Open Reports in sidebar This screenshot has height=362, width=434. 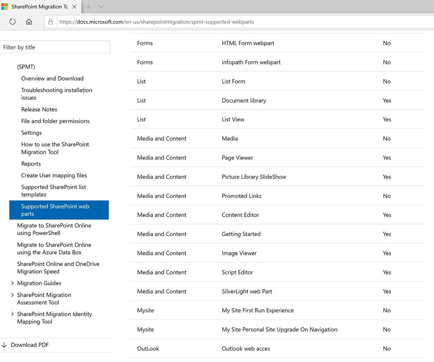[31, 164]
